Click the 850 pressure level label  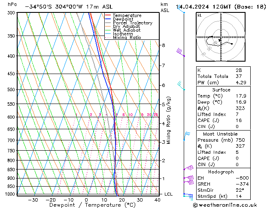pos(12,169)
